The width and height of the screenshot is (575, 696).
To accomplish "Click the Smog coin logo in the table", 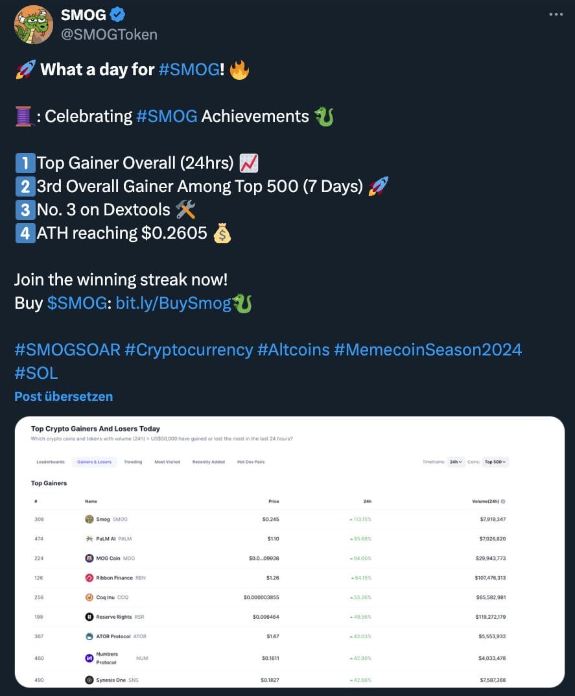I will (x=88, y=519).
